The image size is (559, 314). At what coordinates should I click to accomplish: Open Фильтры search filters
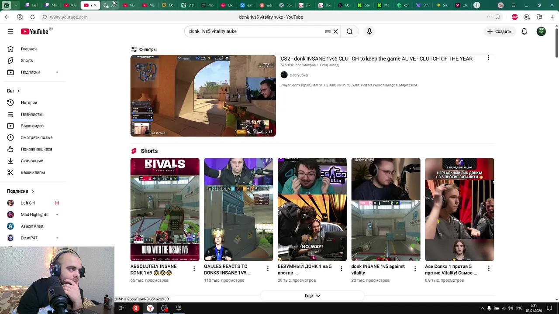pos(144,49)
